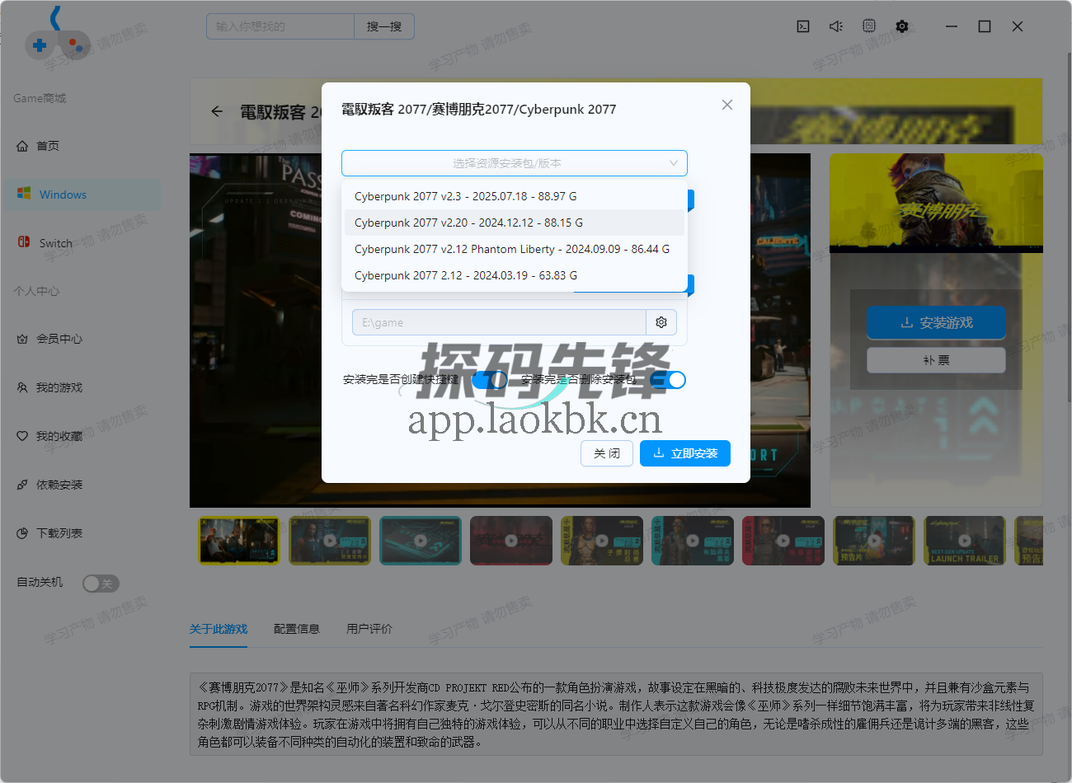Toggle delete installer after install switch

668,380
